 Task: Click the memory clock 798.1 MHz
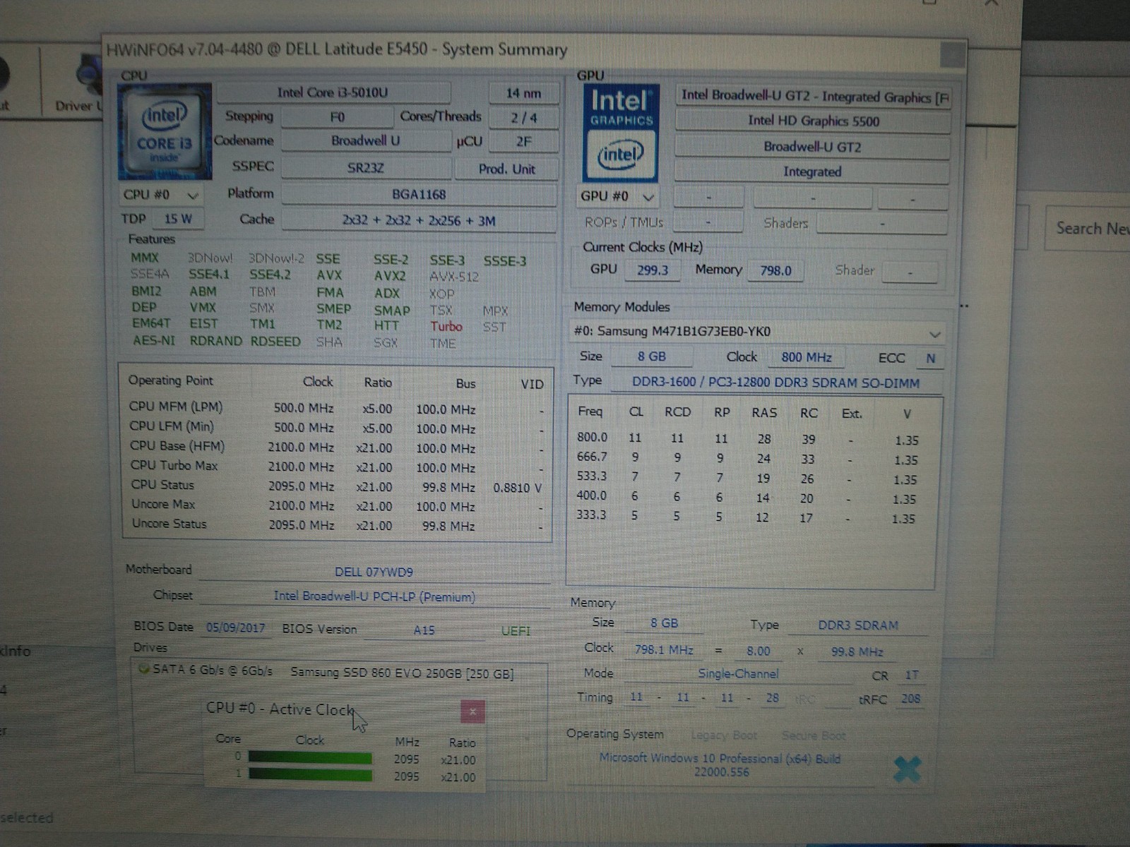tap(664, 650)
